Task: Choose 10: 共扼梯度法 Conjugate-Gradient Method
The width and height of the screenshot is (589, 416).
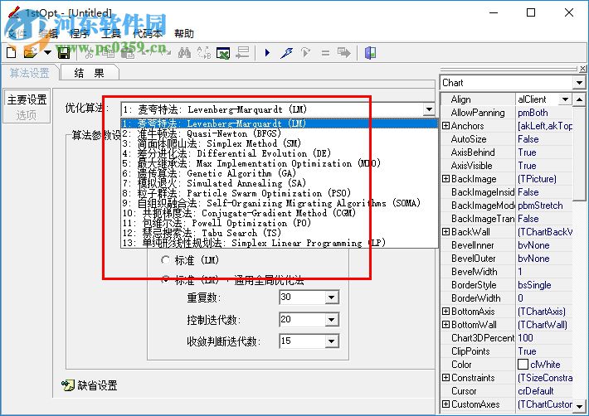Action: (x=279, y=213)
